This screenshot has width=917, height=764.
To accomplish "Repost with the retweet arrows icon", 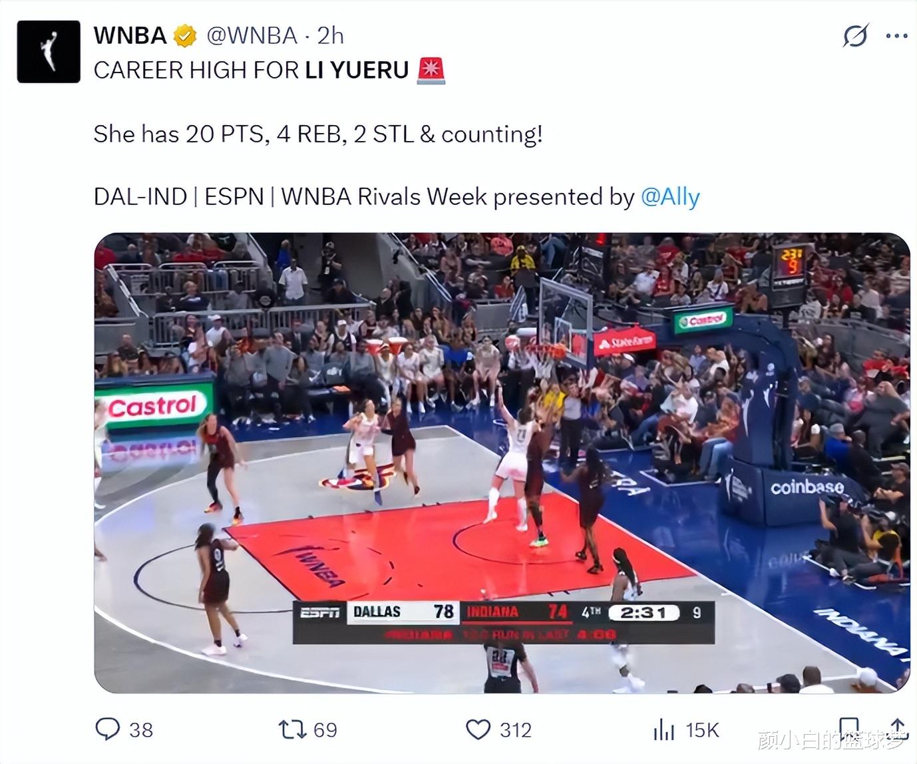I will click(291, 729).
